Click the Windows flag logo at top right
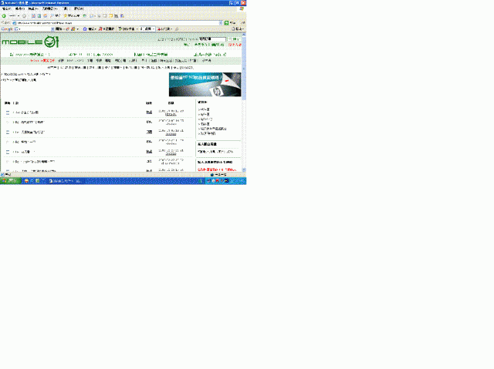The width and height of the screenshot is (494, 369). 242,8
